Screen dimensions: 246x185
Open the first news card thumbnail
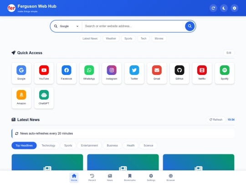47,162
